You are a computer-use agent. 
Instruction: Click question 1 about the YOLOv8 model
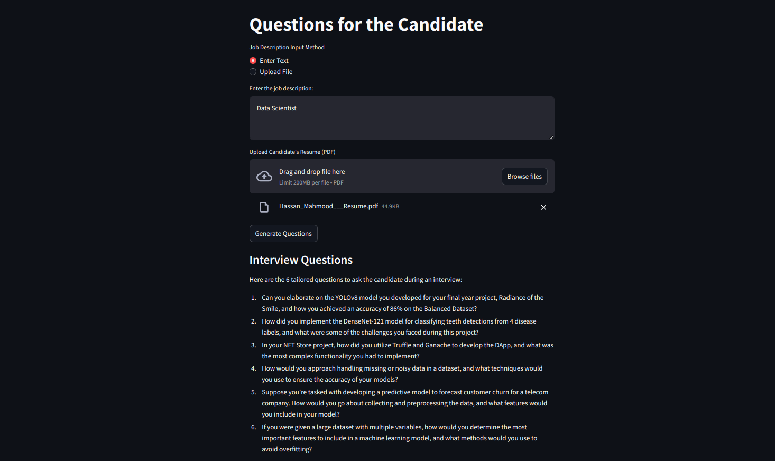click(x=402, y=303)
